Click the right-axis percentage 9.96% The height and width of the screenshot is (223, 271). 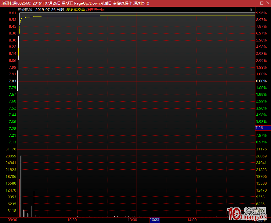coord(261,13)
